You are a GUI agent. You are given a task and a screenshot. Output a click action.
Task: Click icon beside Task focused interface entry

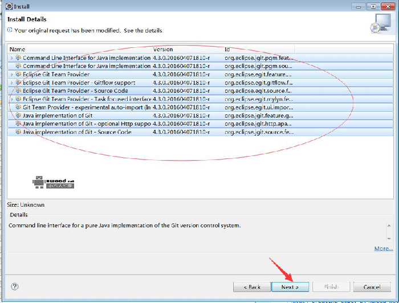point(18,99)
